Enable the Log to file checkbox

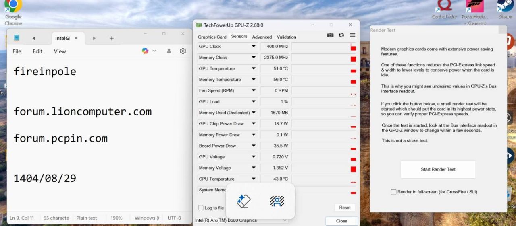[x=201, y=208]
